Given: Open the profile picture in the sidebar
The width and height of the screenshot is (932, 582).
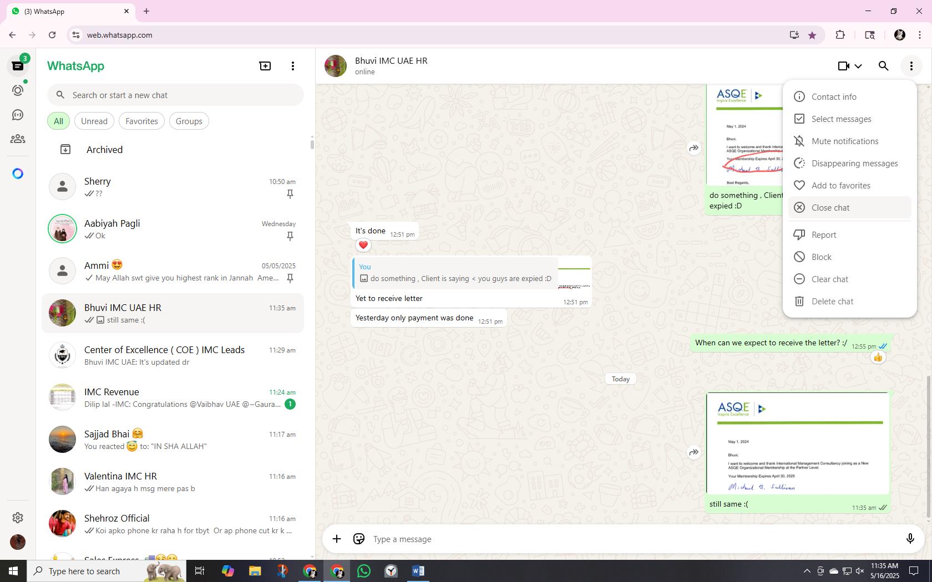Looking at the screenshot, I should (18, 542).
